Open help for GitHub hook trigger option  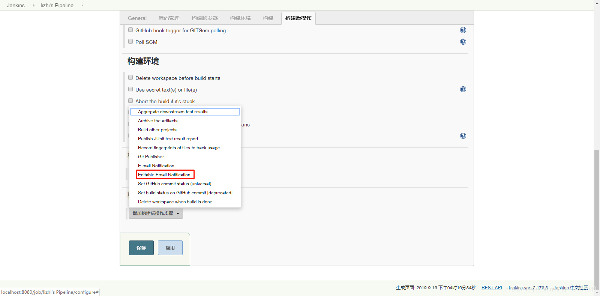[x=463, y=30]
